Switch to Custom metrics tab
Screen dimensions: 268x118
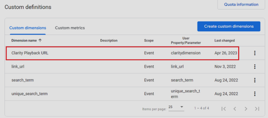(x=70, y=28)
